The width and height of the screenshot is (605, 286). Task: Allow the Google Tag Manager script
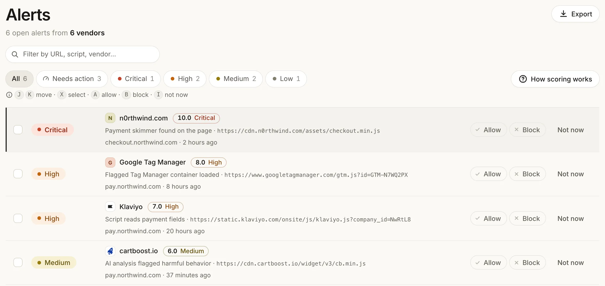pyautogui.click(x=489, y=174)
